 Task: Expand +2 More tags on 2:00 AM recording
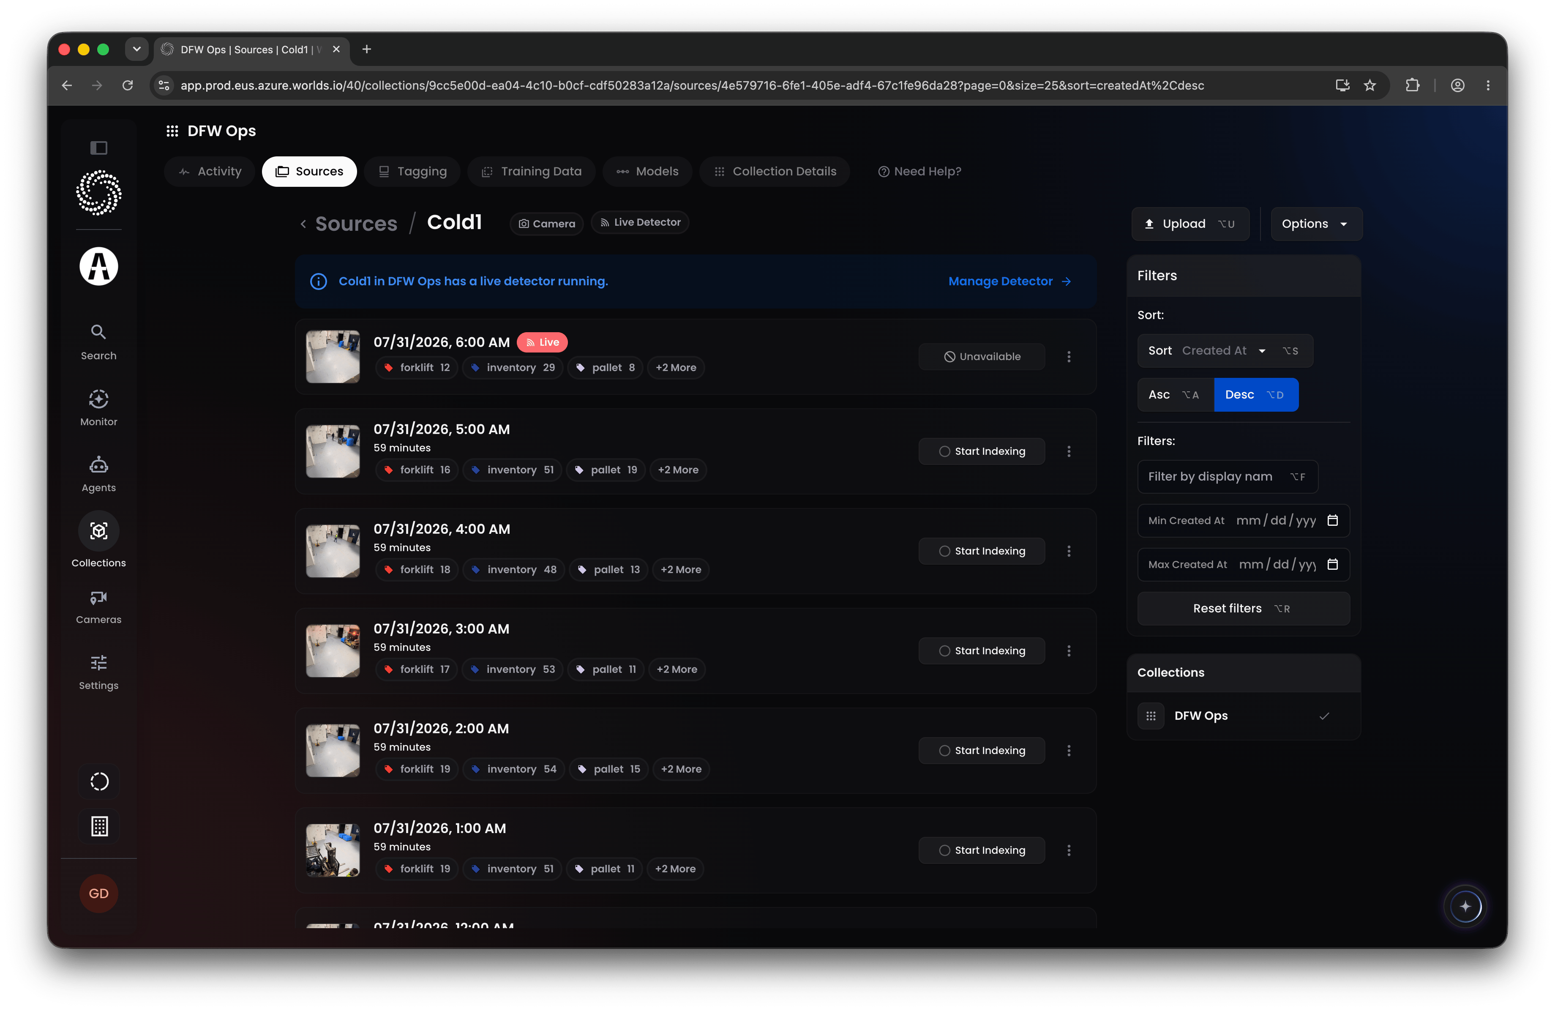coord(681,769)
